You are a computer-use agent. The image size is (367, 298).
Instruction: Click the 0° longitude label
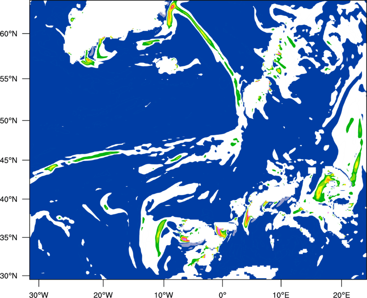point(222,294)
